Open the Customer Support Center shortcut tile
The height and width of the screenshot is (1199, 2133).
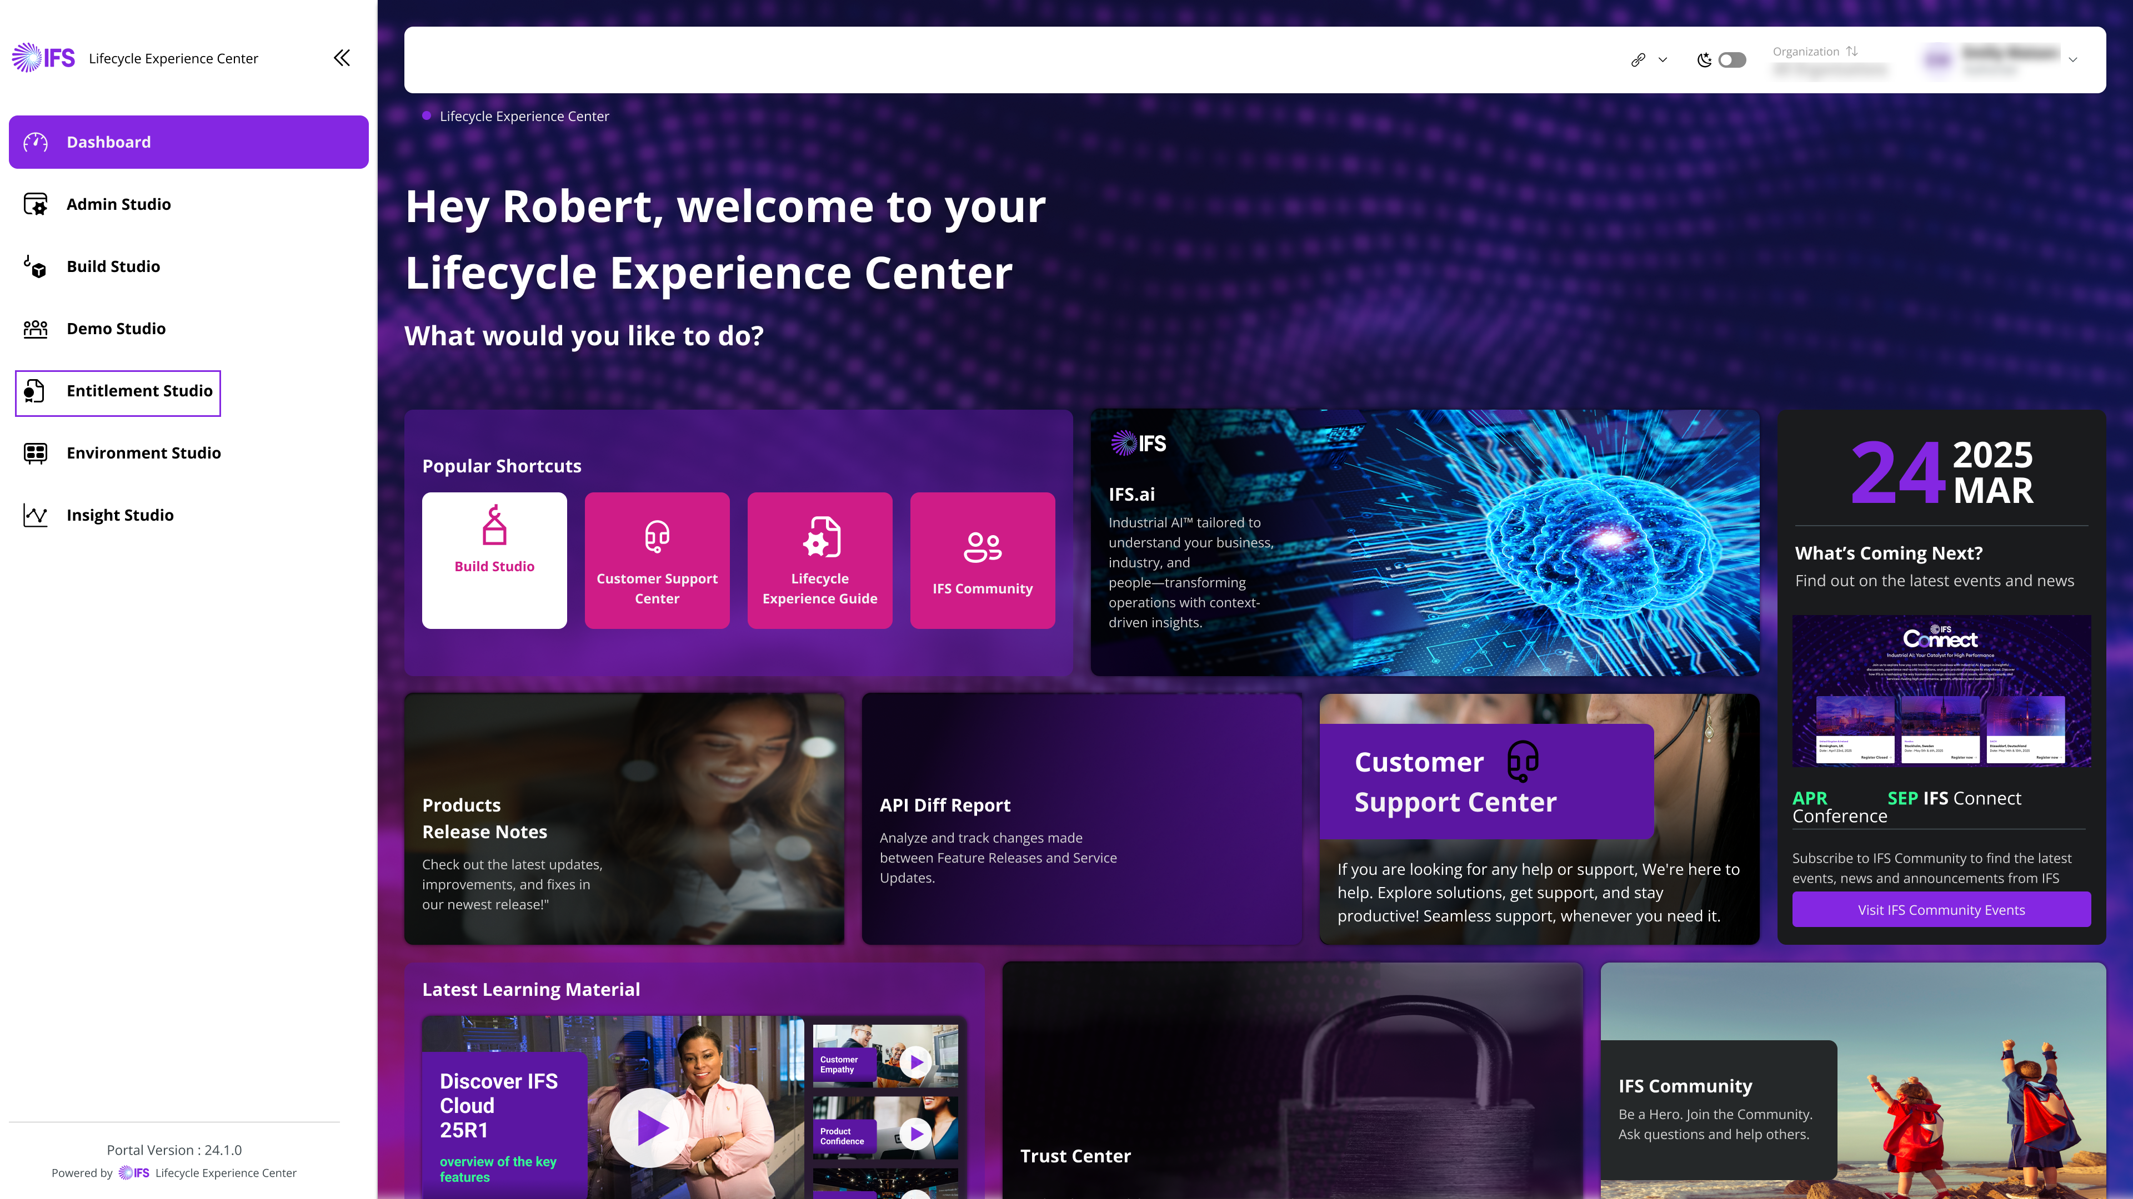coord(657,560)
